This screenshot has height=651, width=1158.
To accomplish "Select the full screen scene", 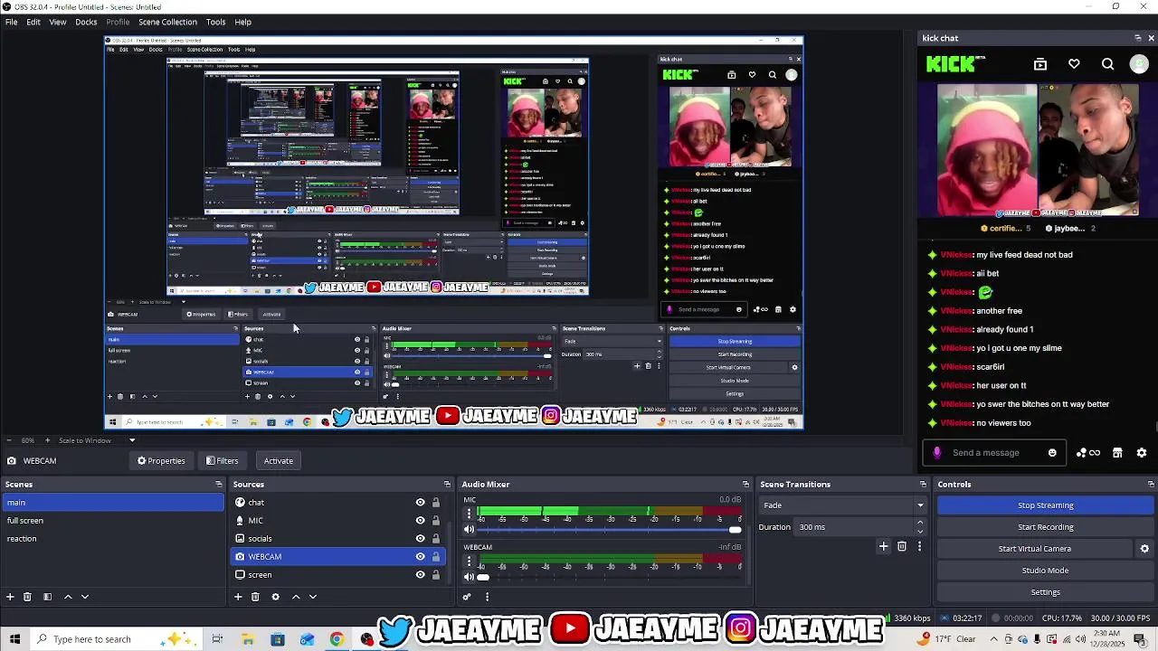I will 112,521.
